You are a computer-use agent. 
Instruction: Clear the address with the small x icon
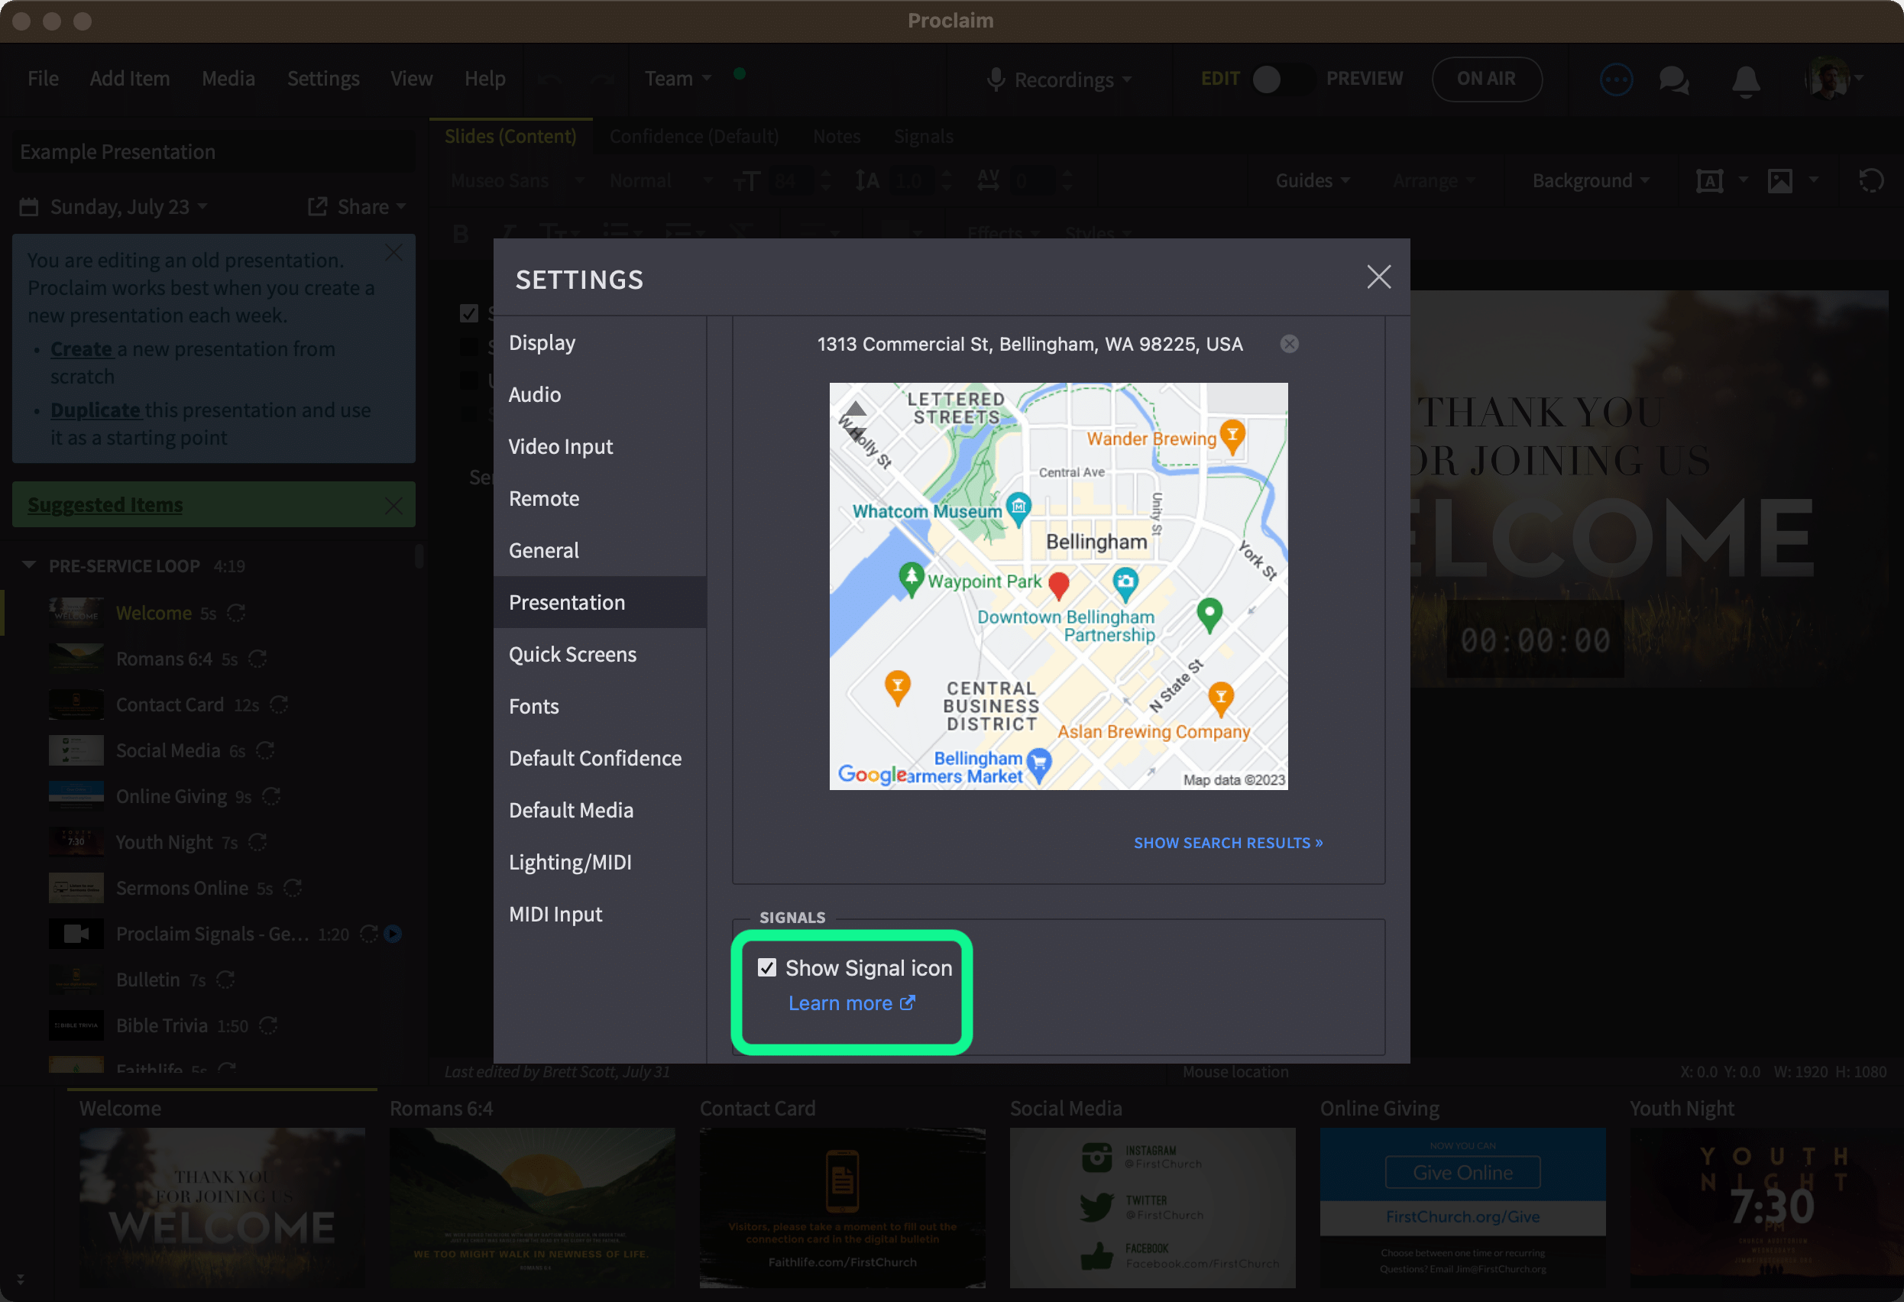tap(1289, 344)
